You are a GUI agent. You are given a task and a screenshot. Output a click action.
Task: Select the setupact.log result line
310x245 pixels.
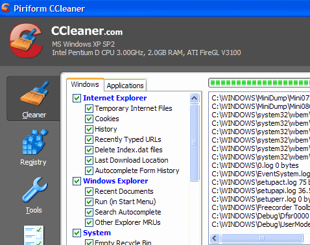(261, 182)
